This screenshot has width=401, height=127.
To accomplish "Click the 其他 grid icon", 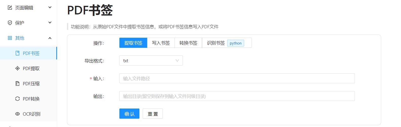I will [10, 38].
